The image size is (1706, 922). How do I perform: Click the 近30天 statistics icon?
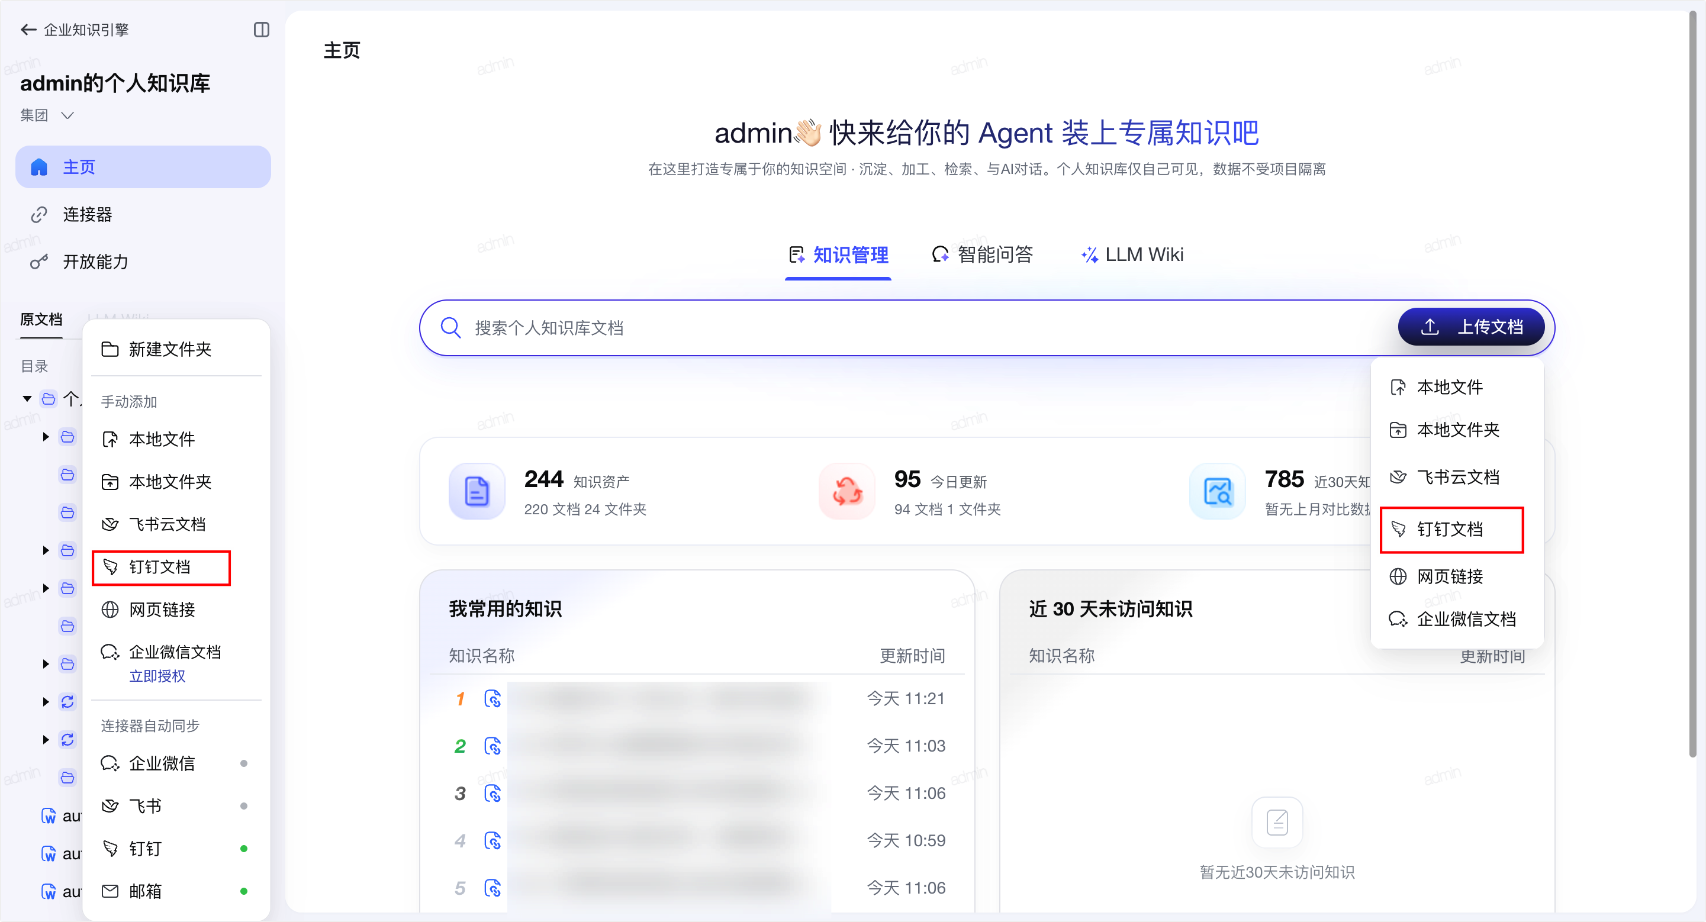coord(1217,491)
